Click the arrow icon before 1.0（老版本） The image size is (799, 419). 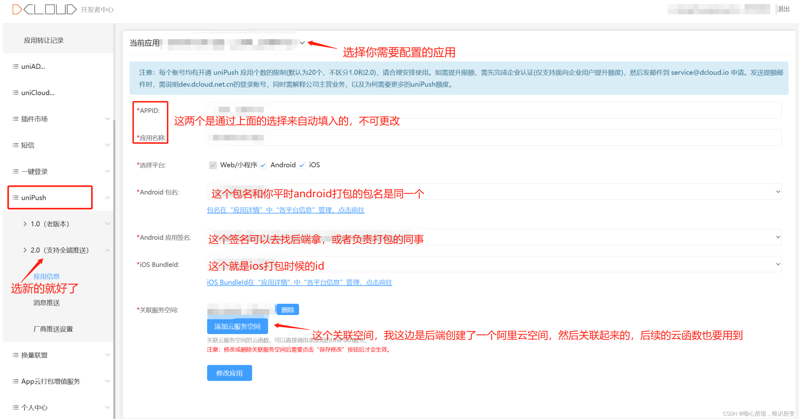(25, 224)
